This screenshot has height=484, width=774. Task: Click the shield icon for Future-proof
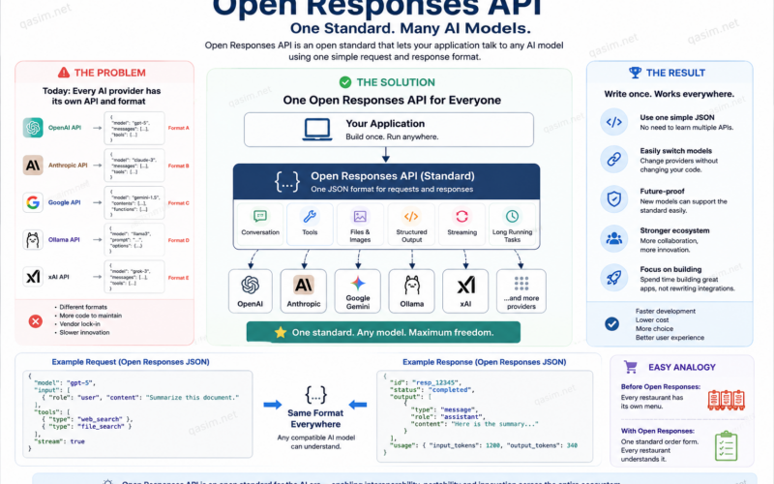[x=614, y=199]
